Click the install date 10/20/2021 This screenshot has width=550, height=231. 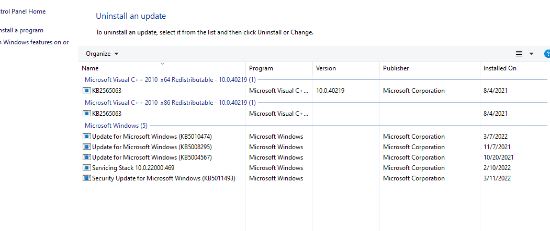click(x=498, y=157)
